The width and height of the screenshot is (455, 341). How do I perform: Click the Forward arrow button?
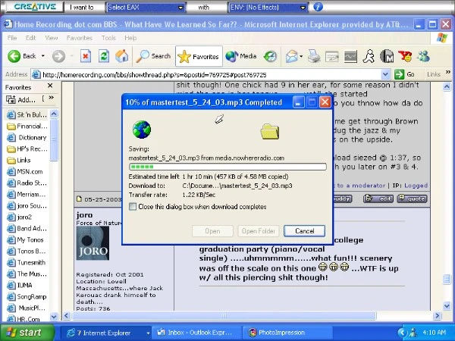coord(58,56)
